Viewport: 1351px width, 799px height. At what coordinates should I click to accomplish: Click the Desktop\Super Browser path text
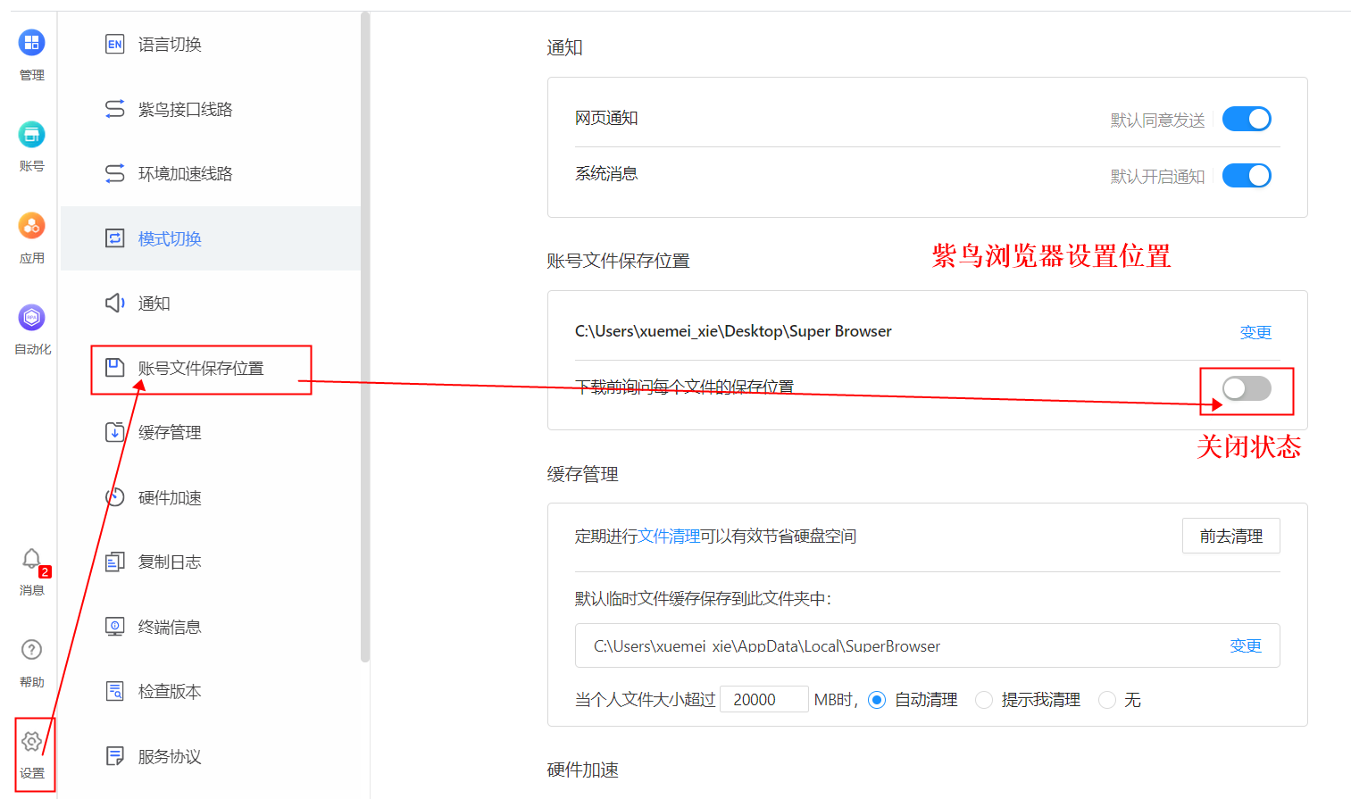coord(733,331)
